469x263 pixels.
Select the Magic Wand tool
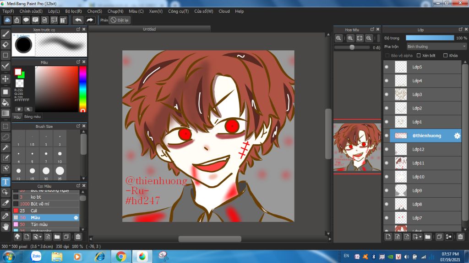pos(5,147)
